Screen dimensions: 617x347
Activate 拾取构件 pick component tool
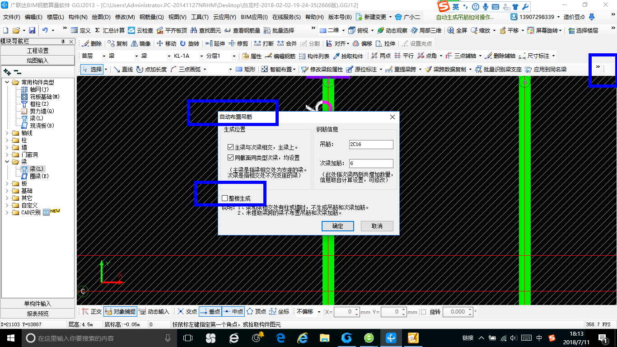[x=348, y=56]
